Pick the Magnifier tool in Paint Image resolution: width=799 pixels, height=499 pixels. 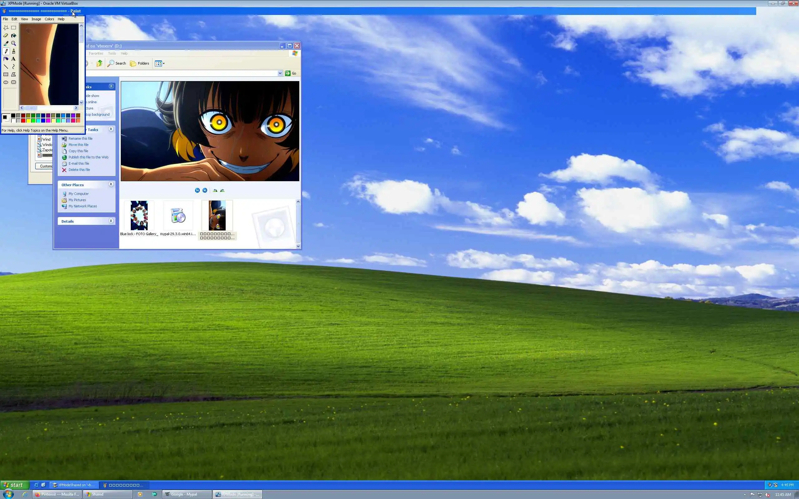(13, 43)
